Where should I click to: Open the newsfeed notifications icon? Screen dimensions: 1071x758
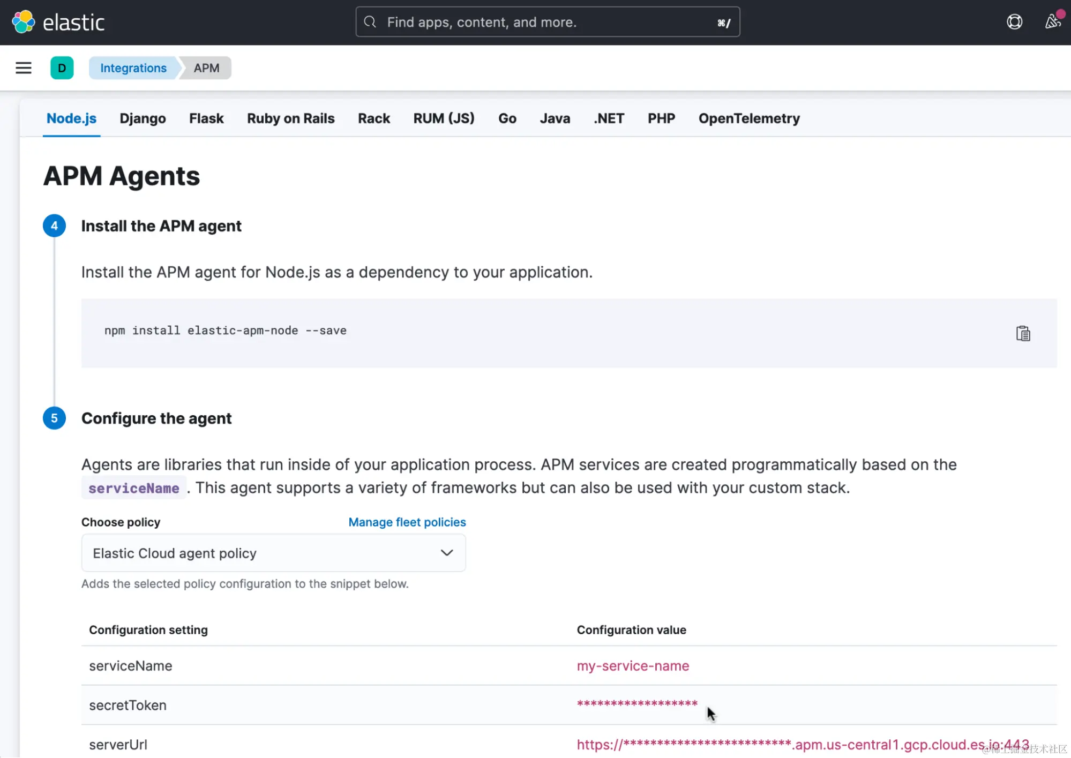[1052, 22]
